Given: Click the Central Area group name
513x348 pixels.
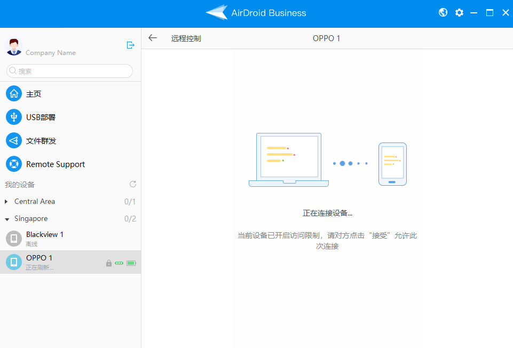Looking at the screenshot, I should coord(35,201).
